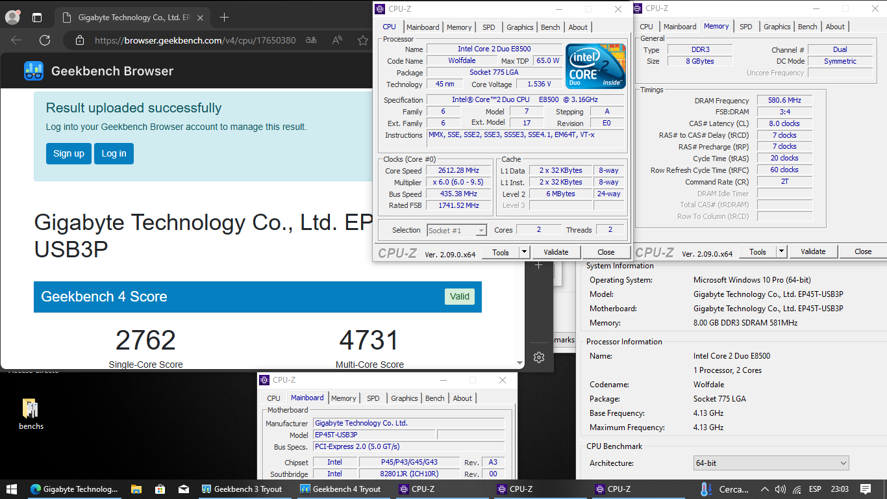Click the Single-Core Score 2762

pos(145,340)
